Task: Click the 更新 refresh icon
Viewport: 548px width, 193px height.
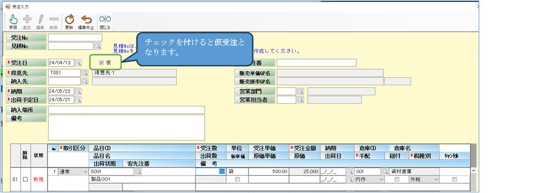Action: click(69, 20)
